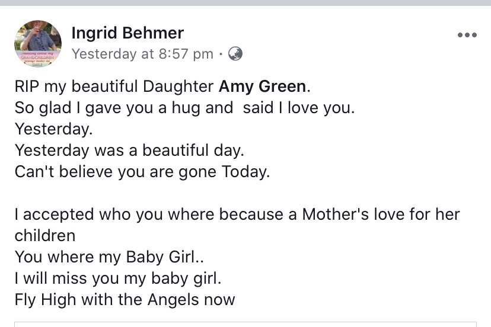Click the word 'children' in the post
Screen dimensions: 491x327
(x=45, y=236)
